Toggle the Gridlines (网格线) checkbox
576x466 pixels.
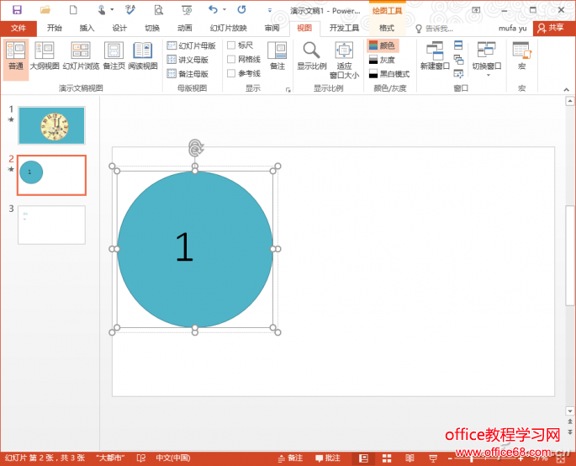click(231, 60)
